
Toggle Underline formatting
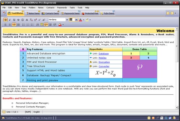(x=14, y=20)
